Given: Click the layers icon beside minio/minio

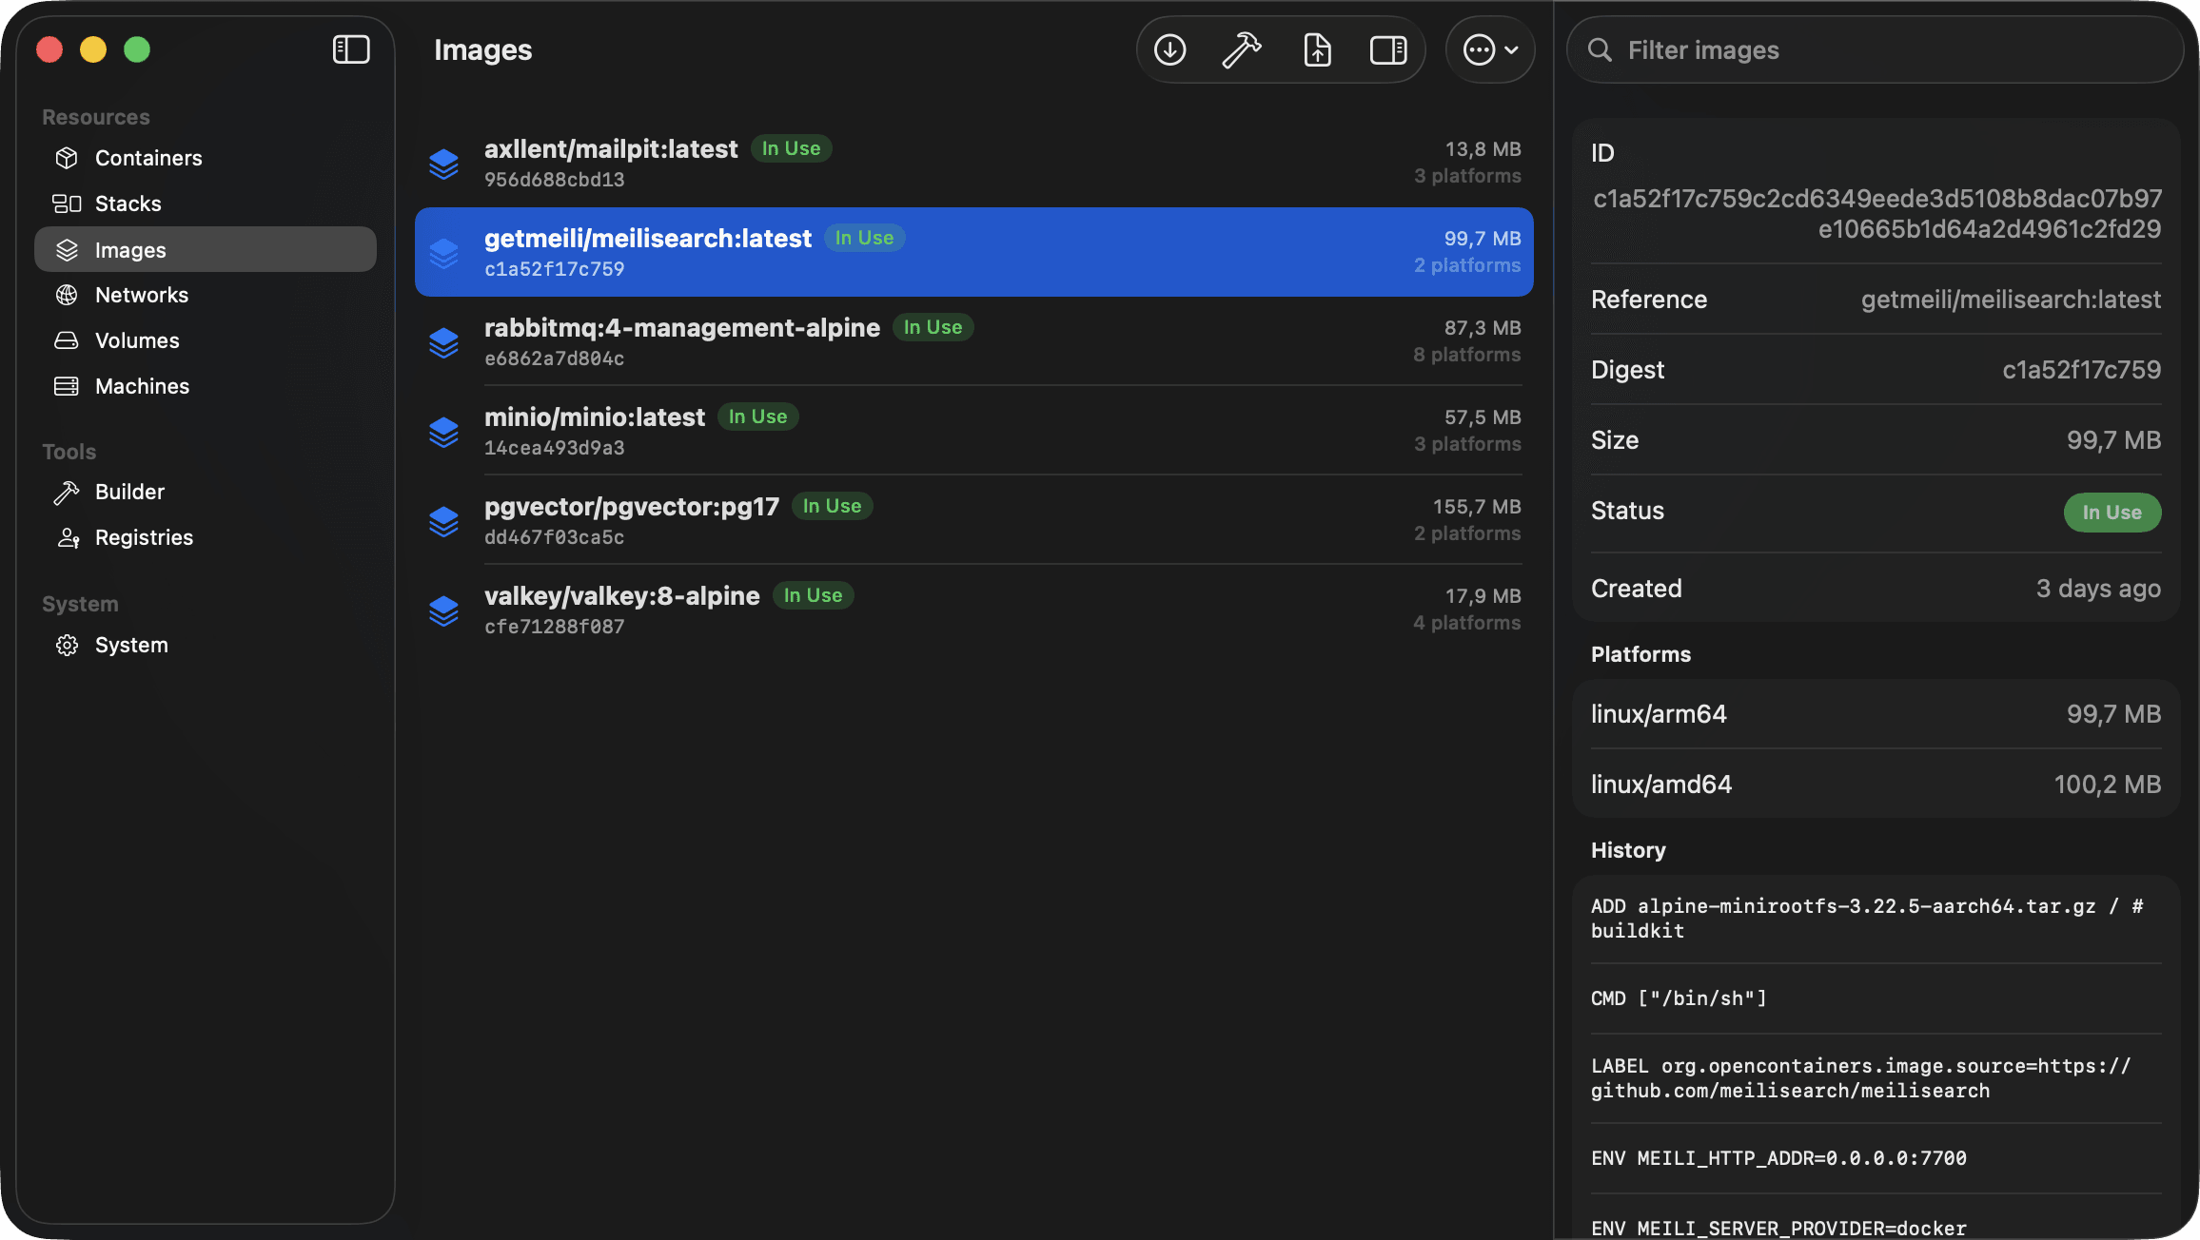Looking at the screenshot, I should click(x=443, y=432).
